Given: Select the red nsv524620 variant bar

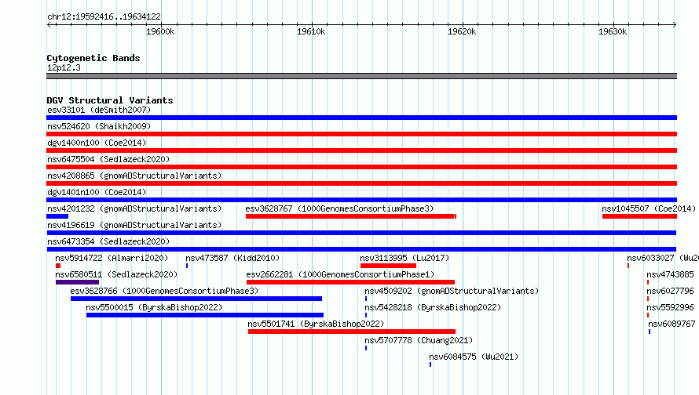Looking at the screenshot, I should point(361,134).
